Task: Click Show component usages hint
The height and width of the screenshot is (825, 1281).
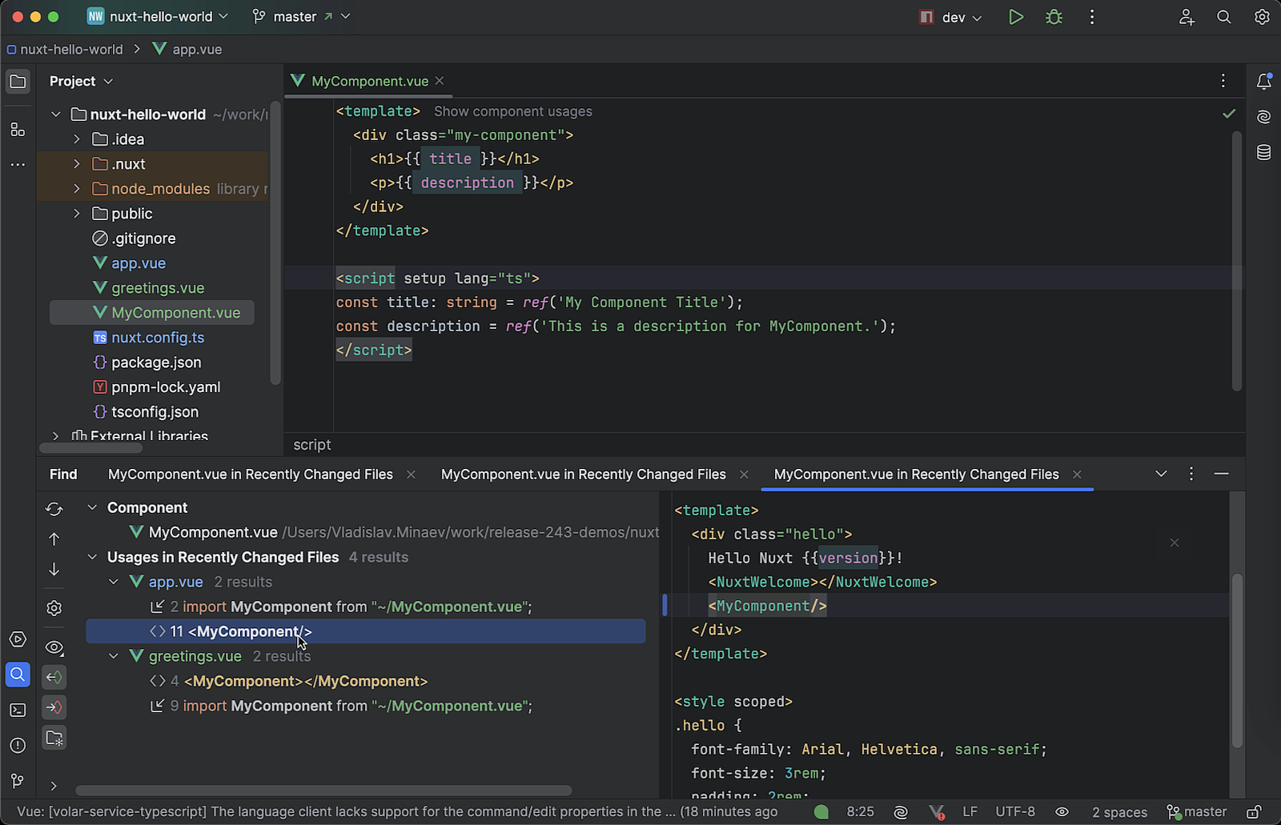Action: pos(513,111)
